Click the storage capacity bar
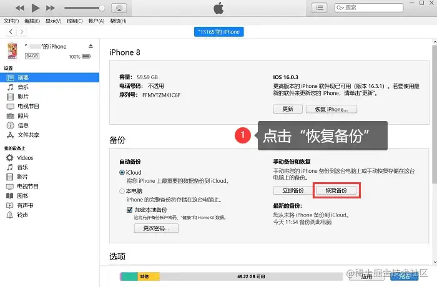The width and height of the screenshot is (437, 287). tap(232, 276)
